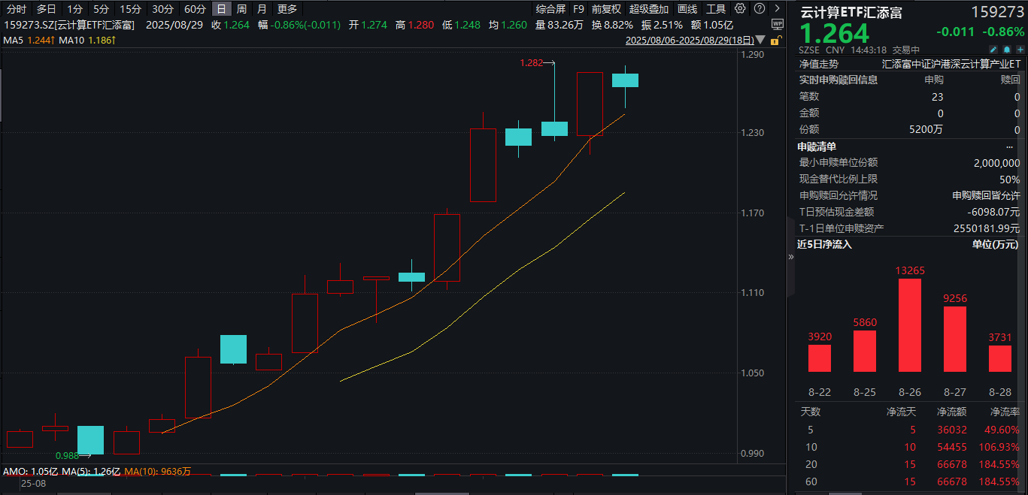Open the 综合屏 view
The image size is (1028, 495).
tap(550, 9)
